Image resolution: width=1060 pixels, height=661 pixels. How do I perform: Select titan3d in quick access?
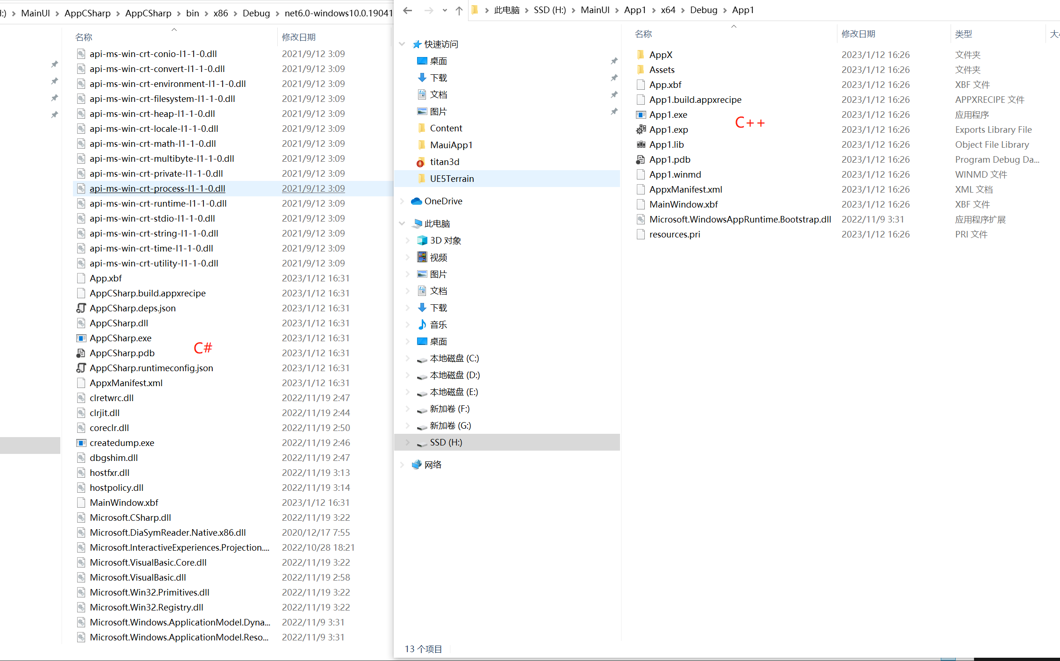(445, 162)
